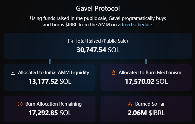This screenshot has width=195, height=124.
Task: Open the "fixed schedule" link
Action: click(x=137, y=25)
